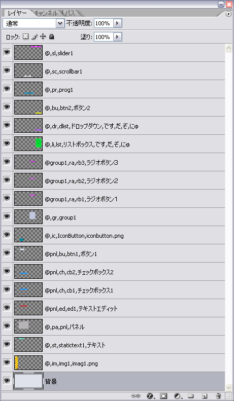Click the lock transparent pixels icon
Viewport: 234px width, 401px height.
[x=25, y=37]
